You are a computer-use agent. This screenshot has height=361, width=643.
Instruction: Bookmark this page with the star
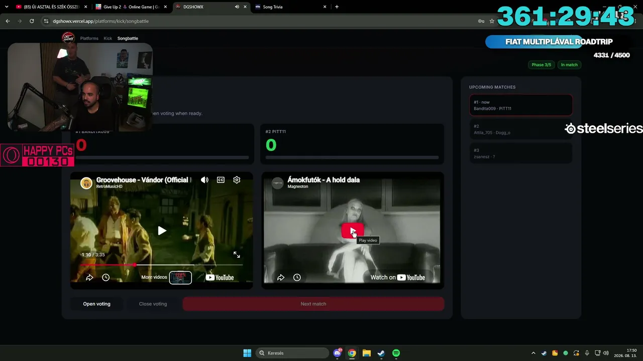(492, 21)
